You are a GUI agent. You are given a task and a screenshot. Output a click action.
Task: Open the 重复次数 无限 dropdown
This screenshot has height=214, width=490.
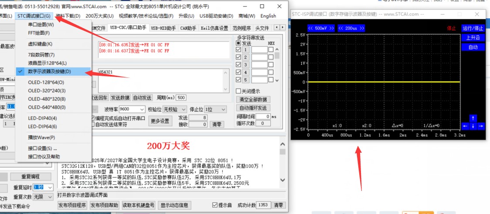[x=50, y=197]
